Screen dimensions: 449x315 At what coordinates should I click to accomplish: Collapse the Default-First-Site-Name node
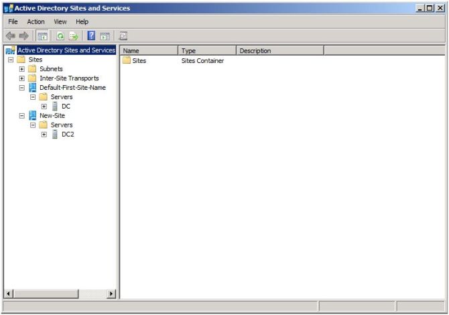coord(21,88)
